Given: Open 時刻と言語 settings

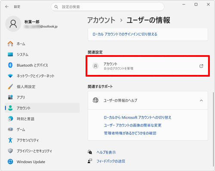Looking at the screenshot, I should tap(42, 119).
